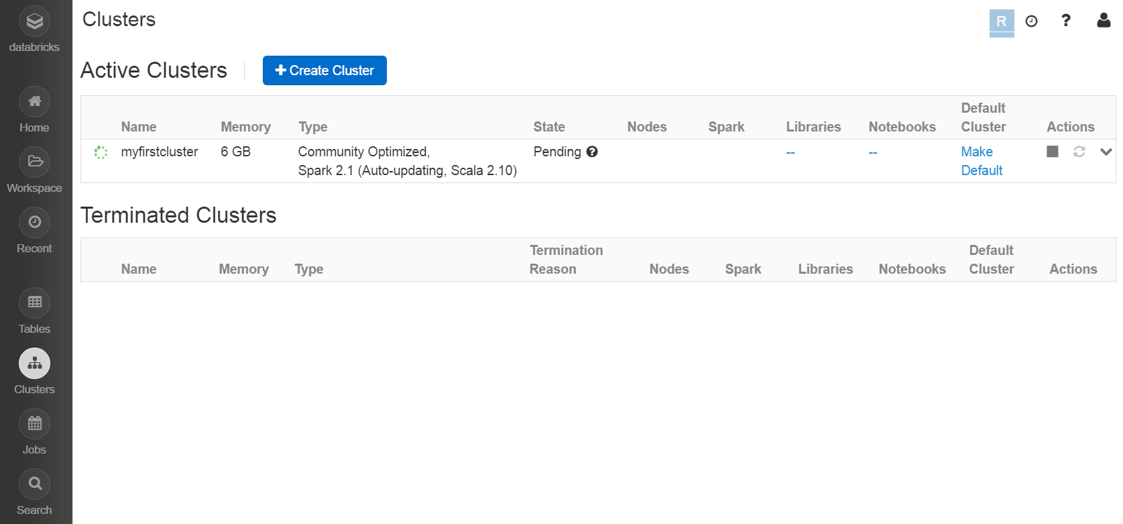The height and width of the screenshot is (524, 1123).
Task: Click the Databricks logo icon
Action: pyautogui.click(x=34, y=22)
